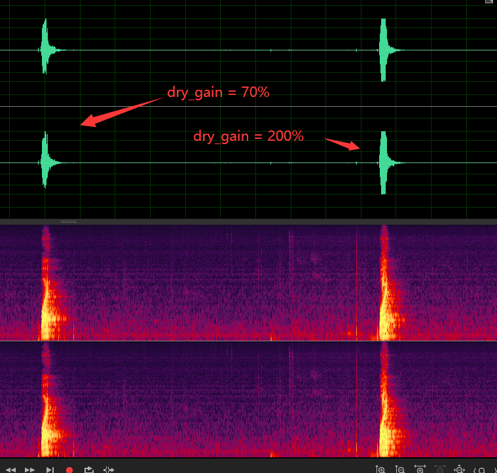The width and height of the screenshot is (497, 473).
Task: Start recording with the red Record button
Action: click(x=69, y=470)
